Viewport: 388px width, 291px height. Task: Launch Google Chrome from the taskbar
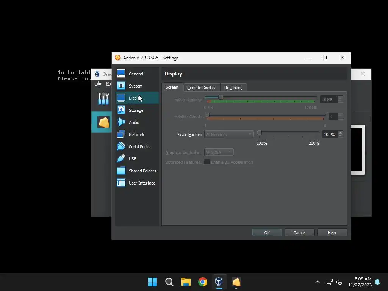point(202,282)
